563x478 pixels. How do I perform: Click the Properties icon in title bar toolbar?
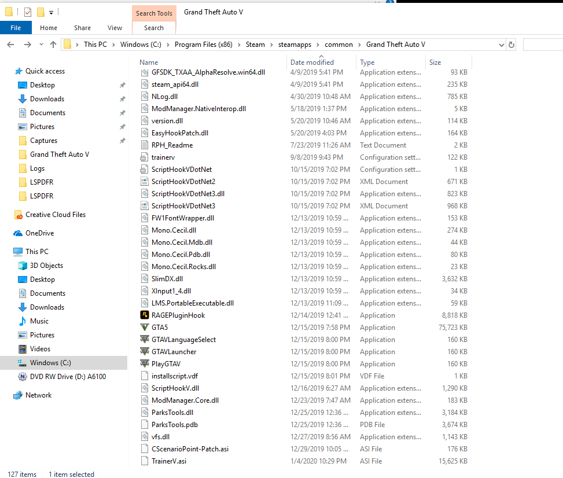pos(28,12)
